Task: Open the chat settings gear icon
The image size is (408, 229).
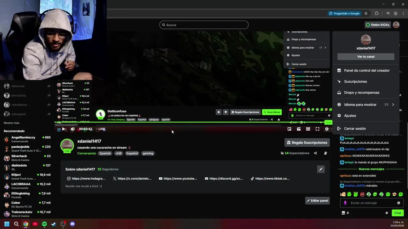Action: (x=387, y=213)
